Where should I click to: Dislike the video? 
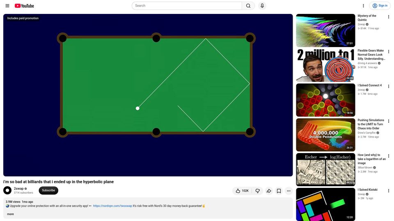point(258,191)
